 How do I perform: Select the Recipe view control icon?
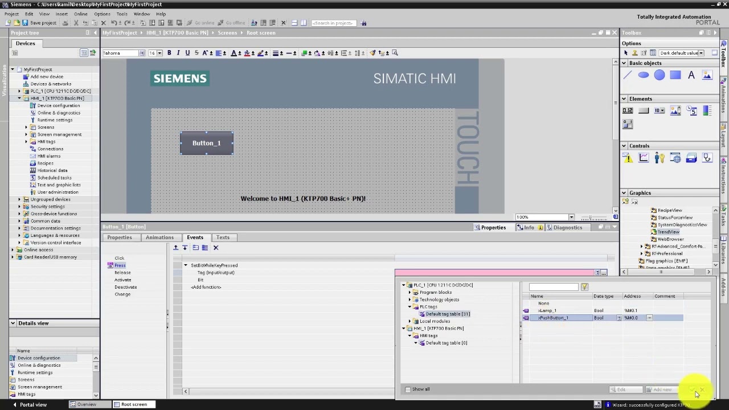pyautogui.click(x=691, y=158)
